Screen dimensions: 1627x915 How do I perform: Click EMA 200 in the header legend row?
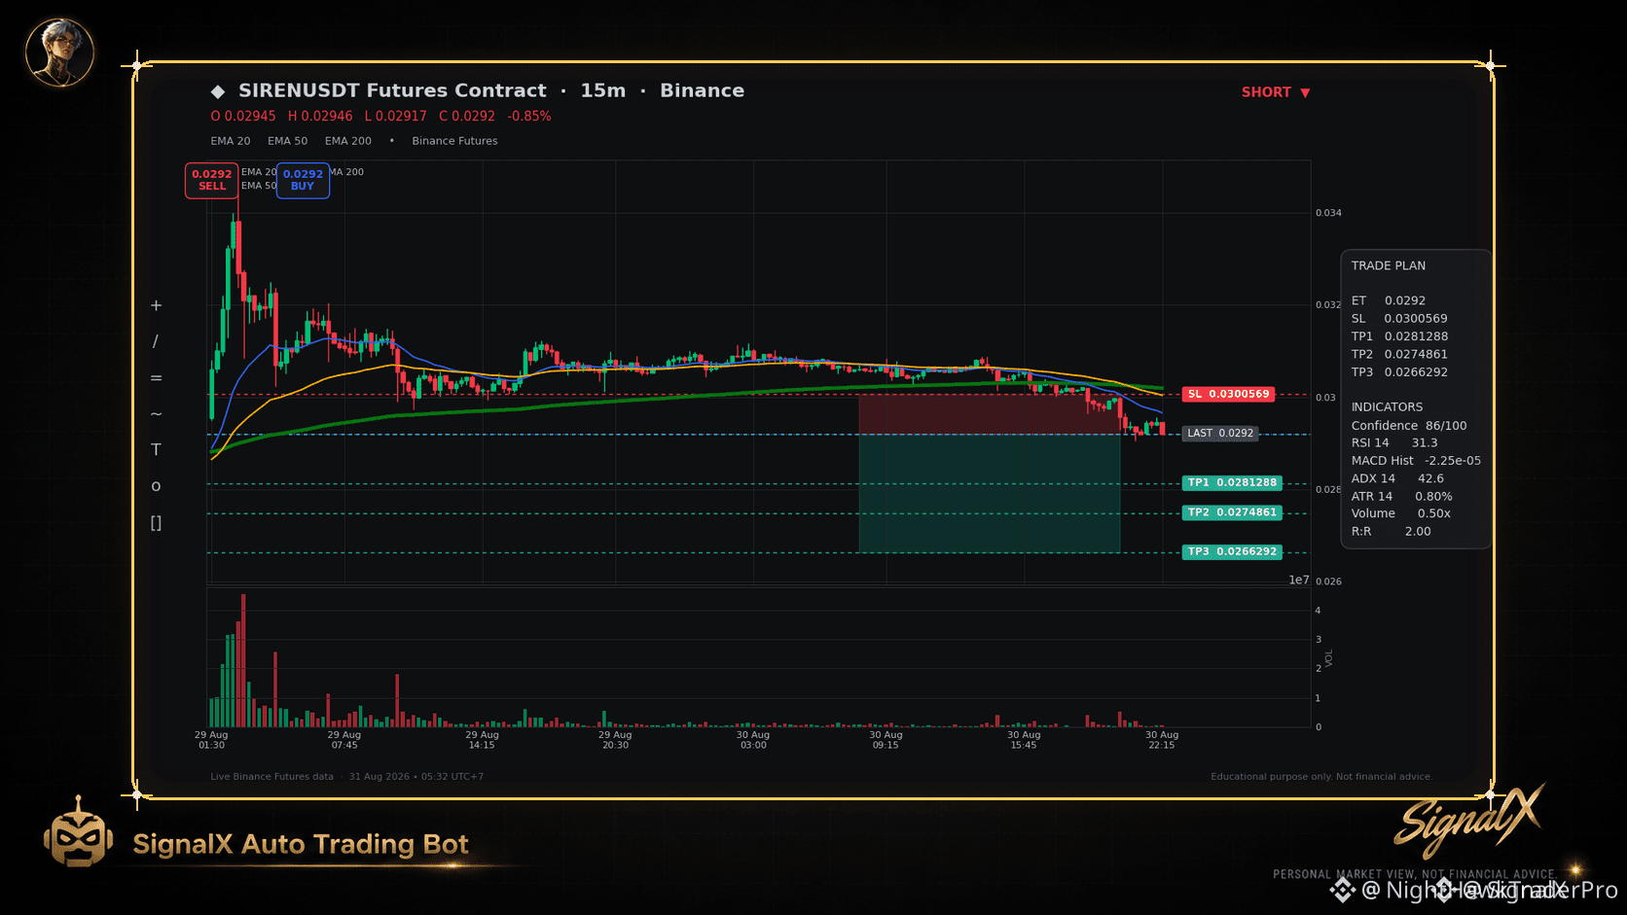pos(348,141)
